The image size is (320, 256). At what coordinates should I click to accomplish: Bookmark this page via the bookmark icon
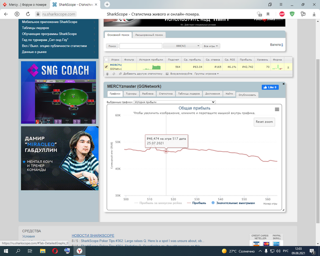[x=268, y=14]
